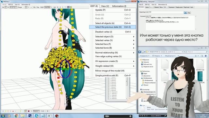Image resolution: width=209 pixels, height=118 pixels.
Task: Select Музыка in Explorer sidebar
Action: tap(146, 85)
